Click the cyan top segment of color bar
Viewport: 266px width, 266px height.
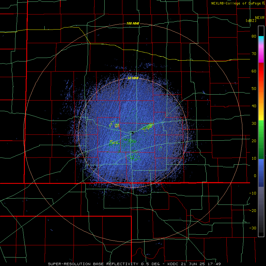pyautogui.click(x=261, y=39)
